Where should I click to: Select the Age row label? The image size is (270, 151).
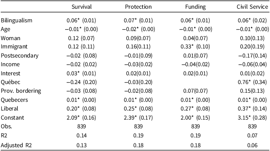coord(6,30)
